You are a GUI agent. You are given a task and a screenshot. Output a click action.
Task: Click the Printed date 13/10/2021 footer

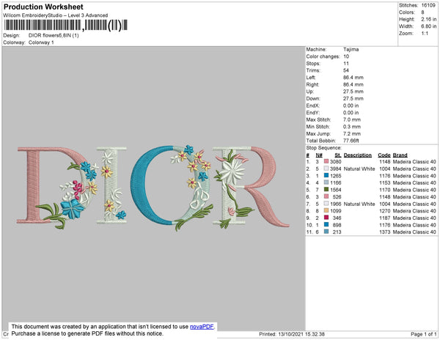coord(292,334)
